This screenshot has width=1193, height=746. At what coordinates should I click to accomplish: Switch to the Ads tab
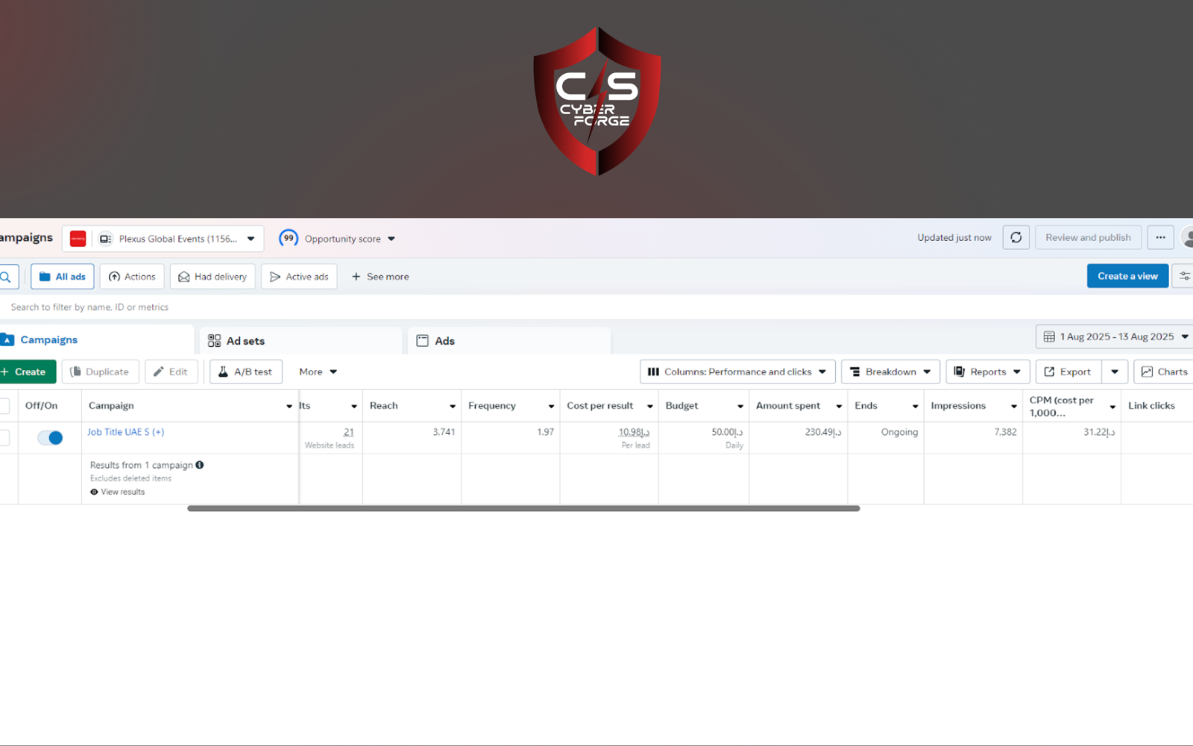pyautogui.click(x=509, y=341)
